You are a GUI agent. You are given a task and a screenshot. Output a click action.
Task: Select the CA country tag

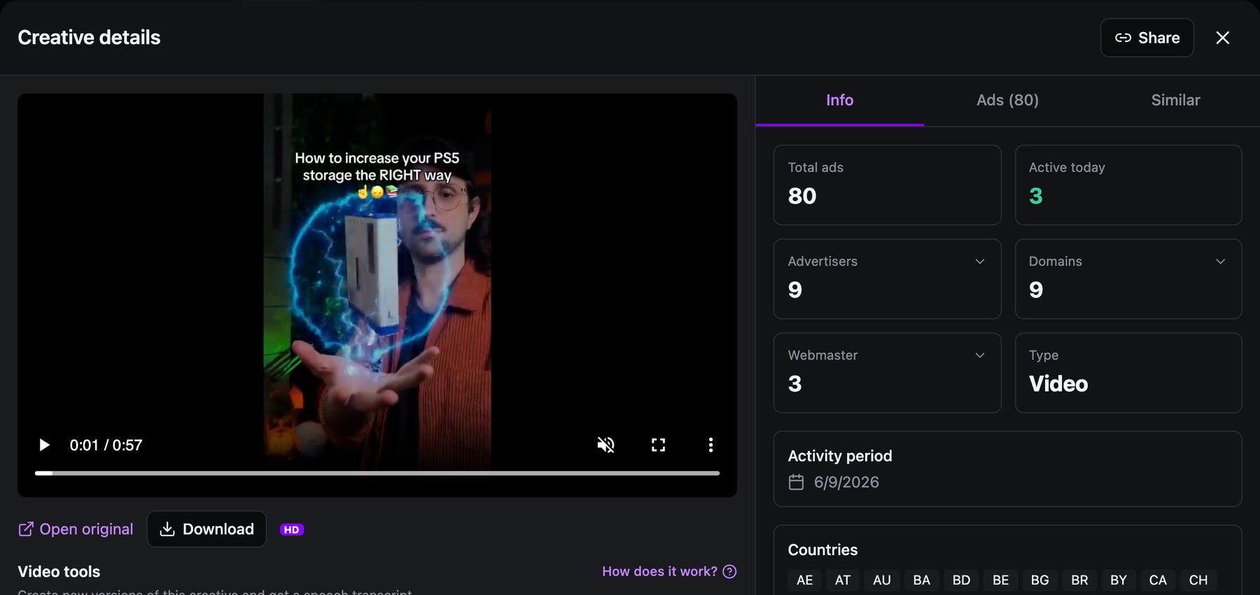click(1158, 580)
